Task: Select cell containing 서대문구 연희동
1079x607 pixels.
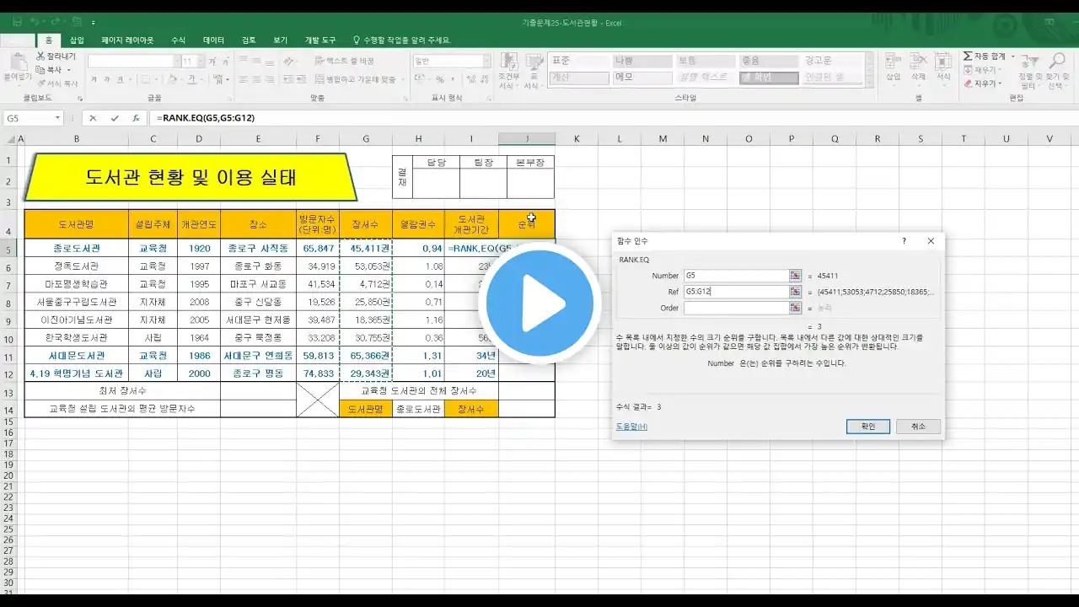Action: 258,355
